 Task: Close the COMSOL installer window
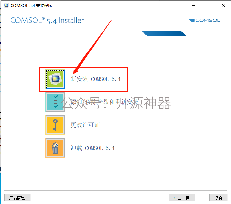click(x=223, y=5)
